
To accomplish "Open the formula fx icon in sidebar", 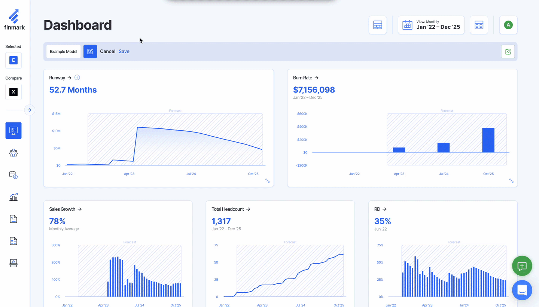I will pyautogui.click(x=13, y=263).
